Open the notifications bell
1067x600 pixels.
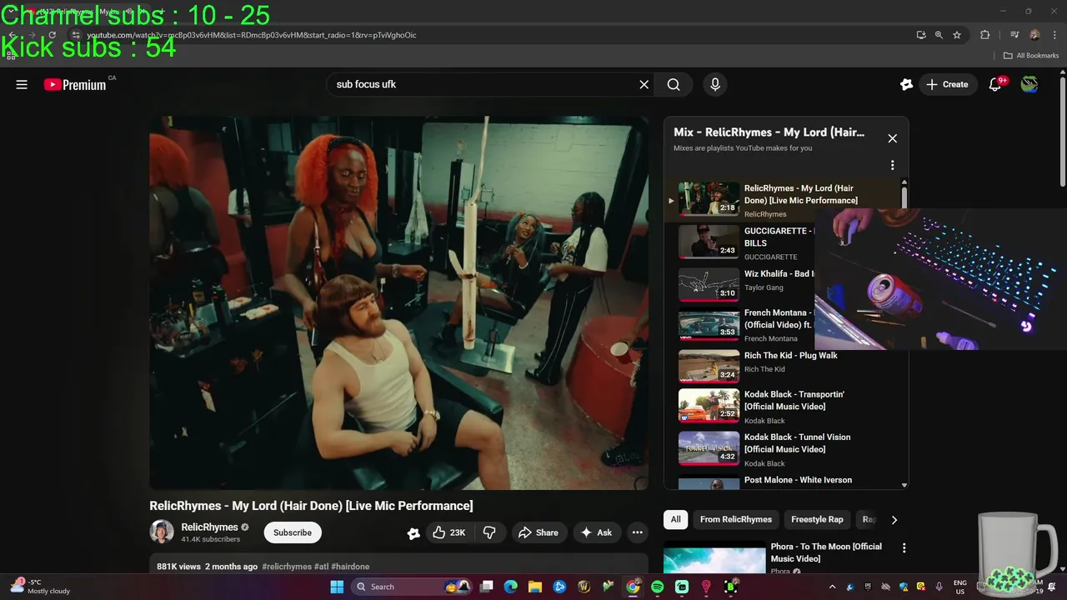pos(995,84)
